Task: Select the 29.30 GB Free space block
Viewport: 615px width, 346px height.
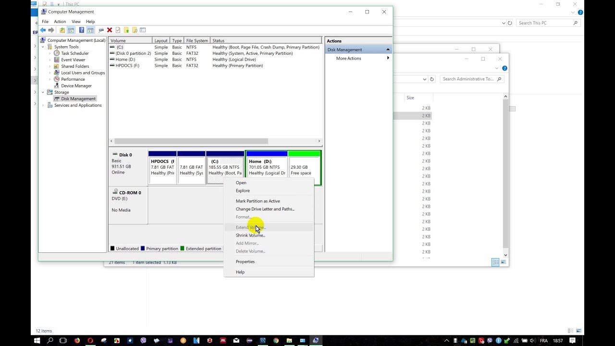Action: tap(304, 168)
